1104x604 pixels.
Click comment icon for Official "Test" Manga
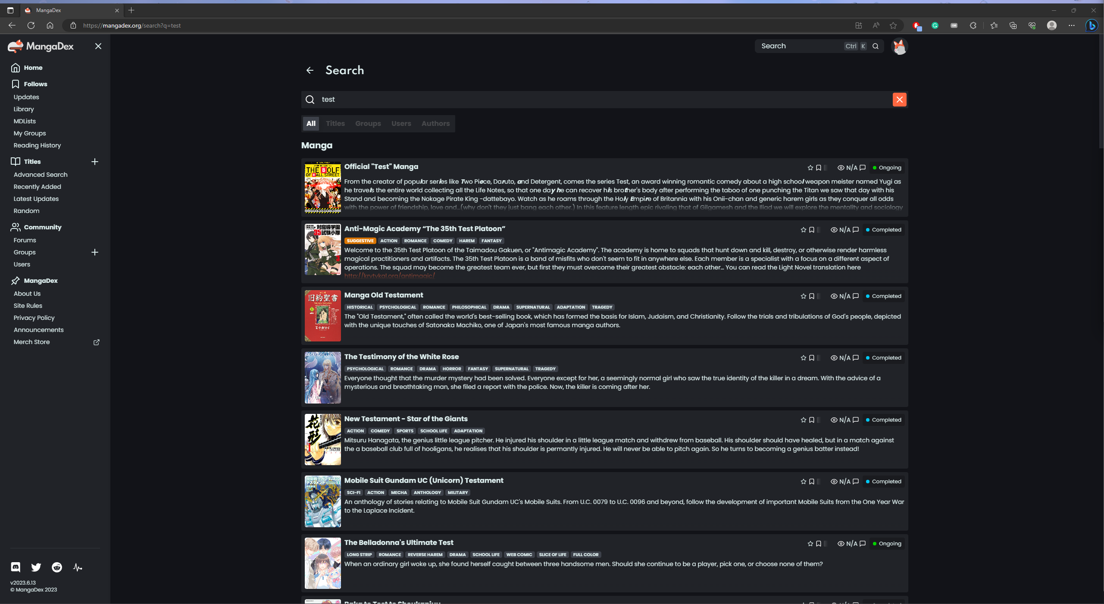(863, 168)
